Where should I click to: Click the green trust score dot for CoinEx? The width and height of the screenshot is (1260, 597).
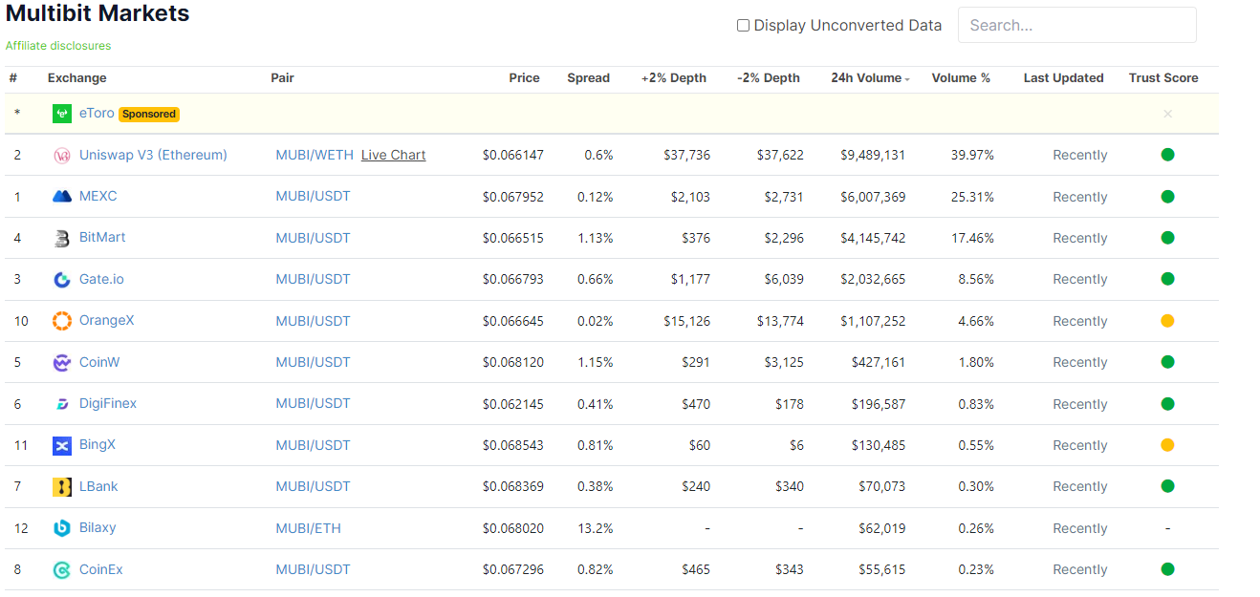[1167, 569]
